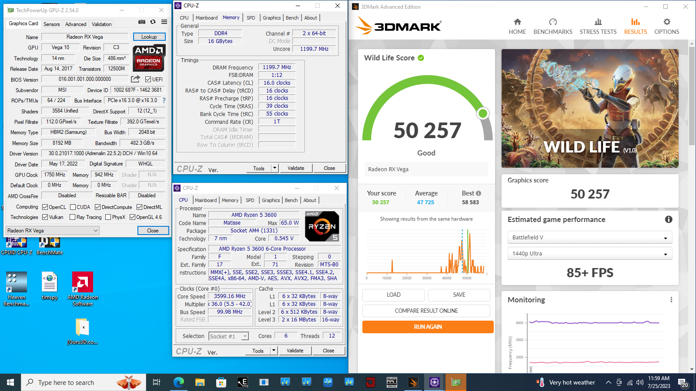
Task: Take a GPU-Z screenshot with camera icon
Action: pyautogui.click(x=142, y=22)
